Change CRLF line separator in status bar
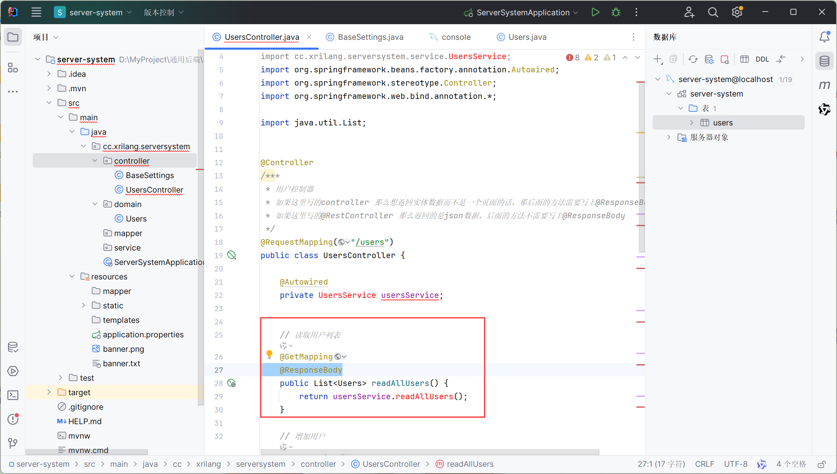This screenshot has height=474, width=837. point(705,464)
